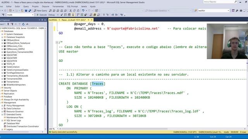Viewport: 248px width, 139px height.
Task: Select the Security folder
Action: click(7, 88)
